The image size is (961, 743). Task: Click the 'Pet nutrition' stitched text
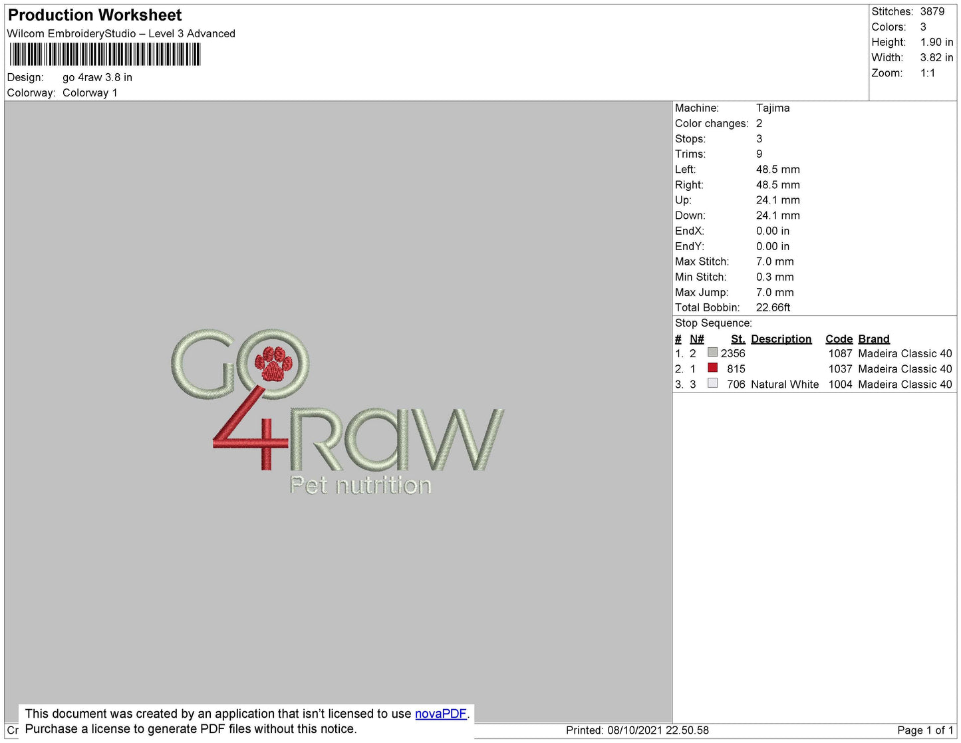(x=360, y=486)
